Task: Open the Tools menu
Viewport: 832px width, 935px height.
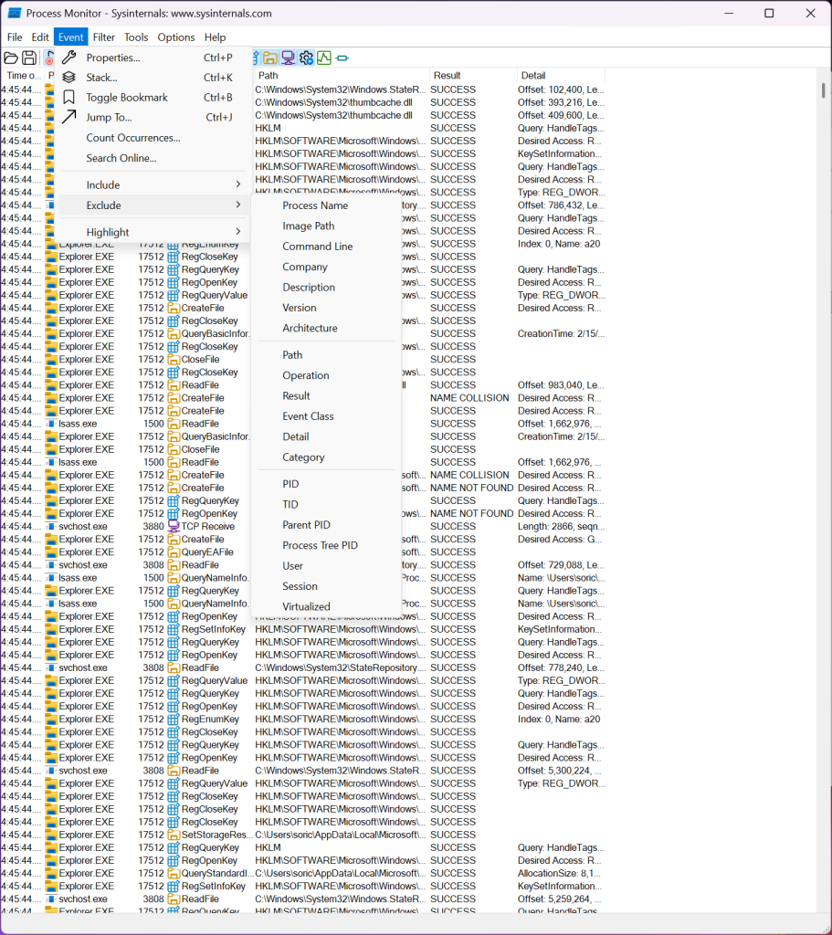Action: click(136, 37)
